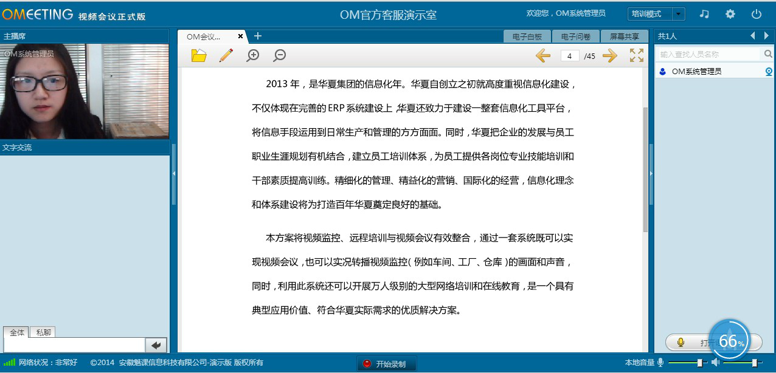Click the webcam icon beside OM系统管理员
The height and width of the screenshot is (373, 776).
(x=769, y=72)
